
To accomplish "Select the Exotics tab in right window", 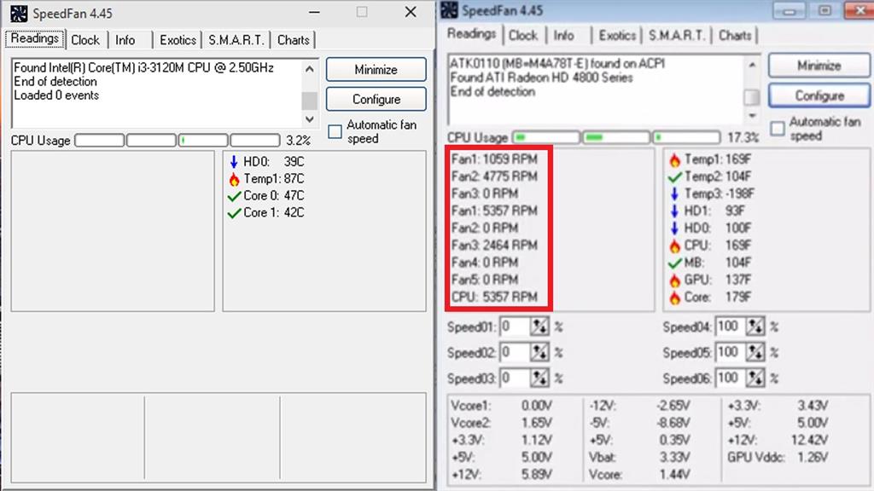I will tap(617, 36).
